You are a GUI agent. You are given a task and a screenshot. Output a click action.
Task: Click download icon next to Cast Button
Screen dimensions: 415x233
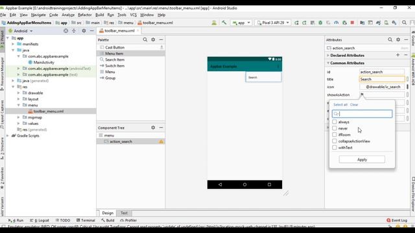(x=161, y=47)
